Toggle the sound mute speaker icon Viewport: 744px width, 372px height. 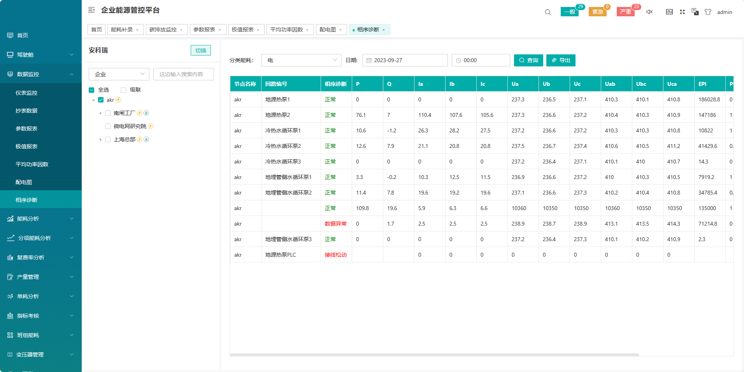(649, 12)
